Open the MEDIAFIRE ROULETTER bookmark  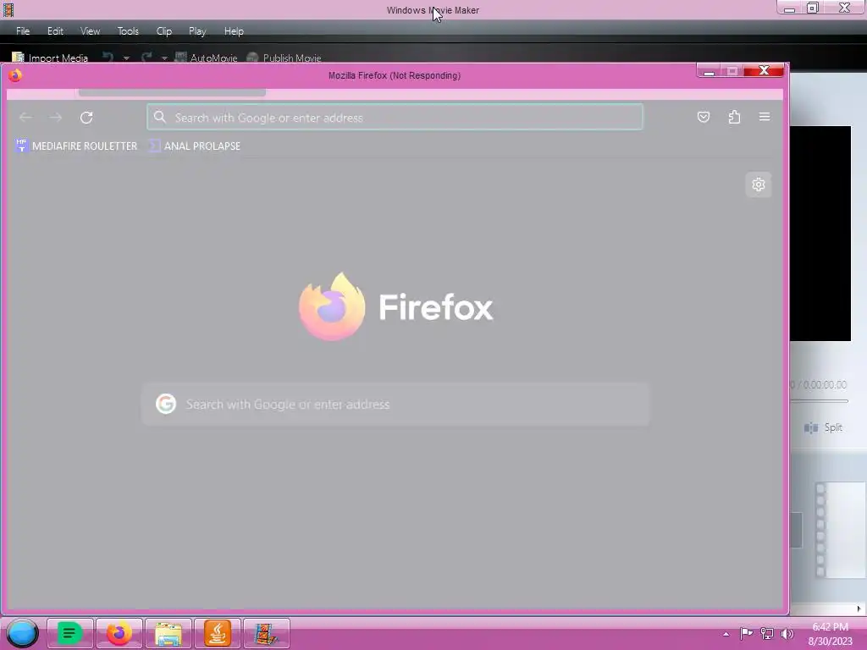[76, 146]
